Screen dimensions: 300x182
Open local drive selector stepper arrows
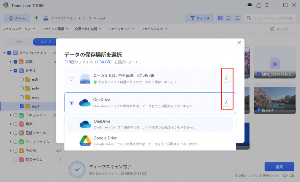(x=226, y=79)
